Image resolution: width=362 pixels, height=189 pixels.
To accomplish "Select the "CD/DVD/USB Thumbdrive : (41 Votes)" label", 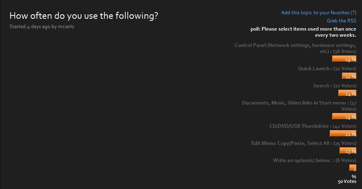I will pyautogui.click(x=313, y=126).
